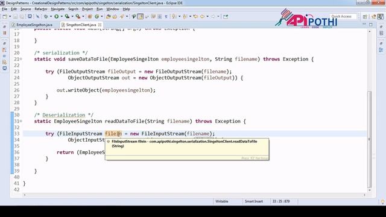This screenshot has width=386, height=217.
Task: Open the Help menu
Action: click(126, 9)
